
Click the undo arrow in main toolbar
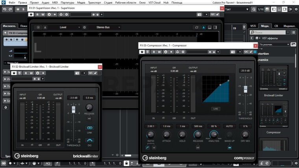pyautogui.click(x=5, y=9)
